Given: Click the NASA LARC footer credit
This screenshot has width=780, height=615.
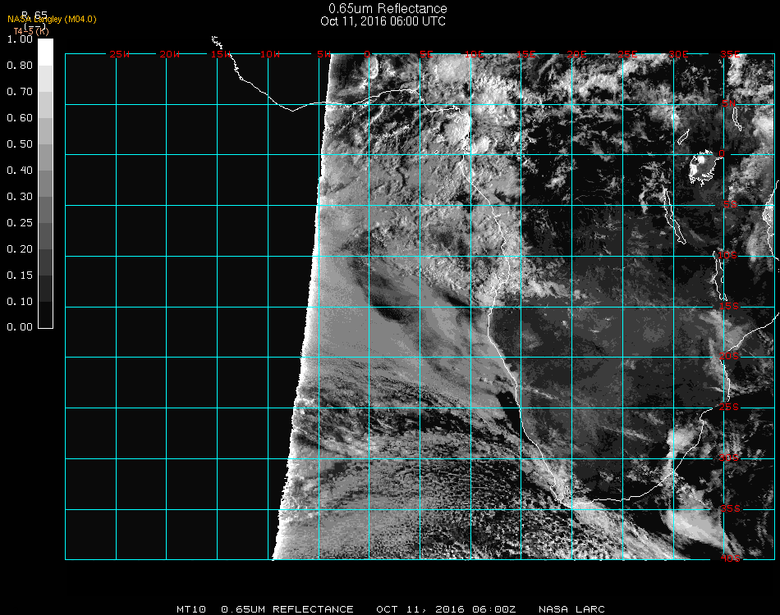Looking at the screenshot, I should pyautogui.click(x=571, y=609).
